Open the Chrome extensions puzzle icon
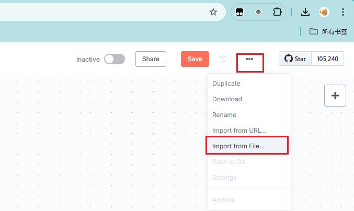This screenshot has height=211, width=354. pyautogui.click(x=277, y=12)
